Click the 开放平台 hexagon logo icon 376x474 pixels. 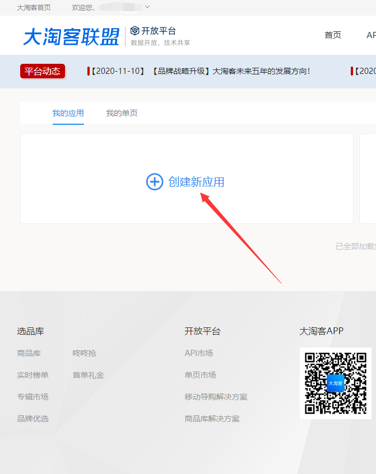(x=134, y=31)
